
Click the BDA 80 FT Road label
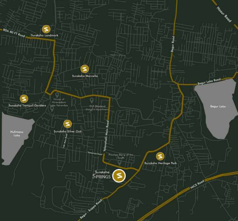[x=14, y=33]
